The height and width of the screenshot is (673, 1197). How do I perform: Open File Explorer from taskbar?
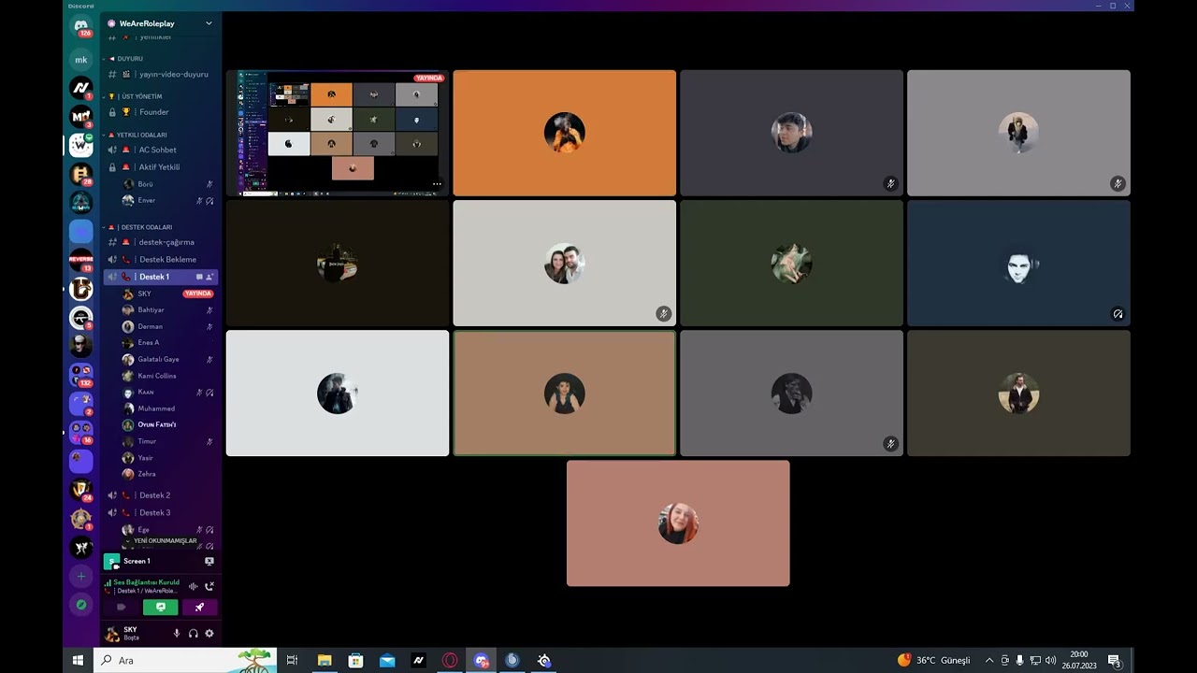point(324,660)
